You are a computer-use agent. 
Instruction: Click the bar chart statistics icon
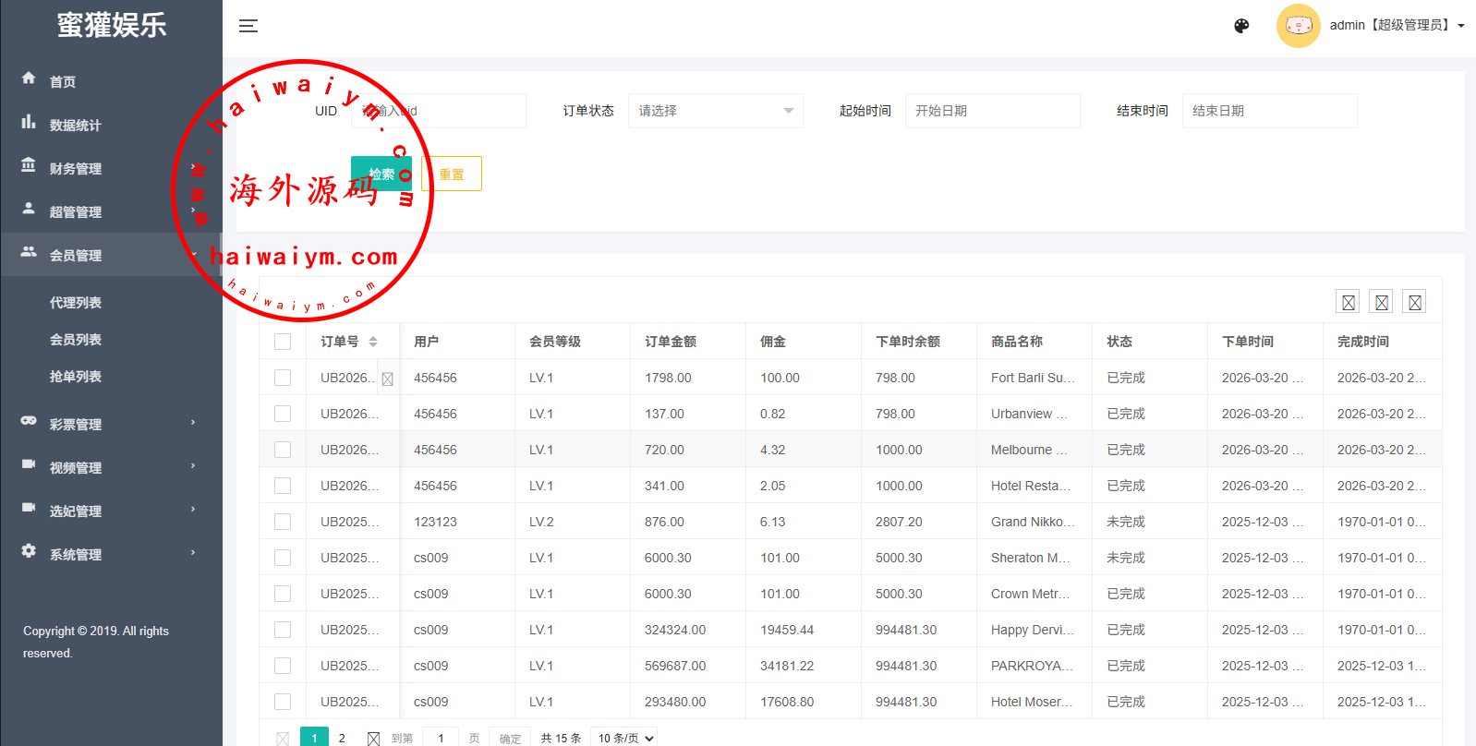click(x=29, y=122)
